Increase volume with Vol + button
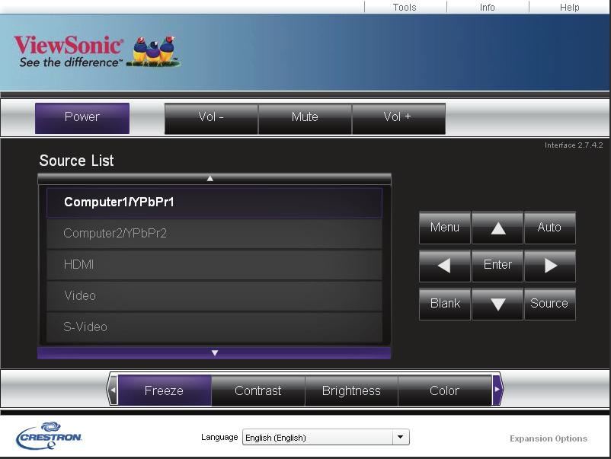 pos(398,118)
